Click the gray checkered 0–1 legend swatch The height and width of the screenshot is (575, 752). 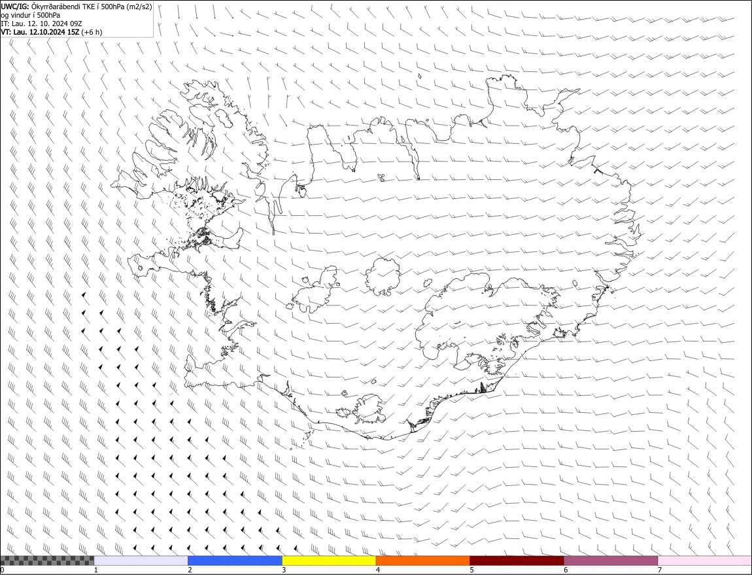(x=47, y=560)
